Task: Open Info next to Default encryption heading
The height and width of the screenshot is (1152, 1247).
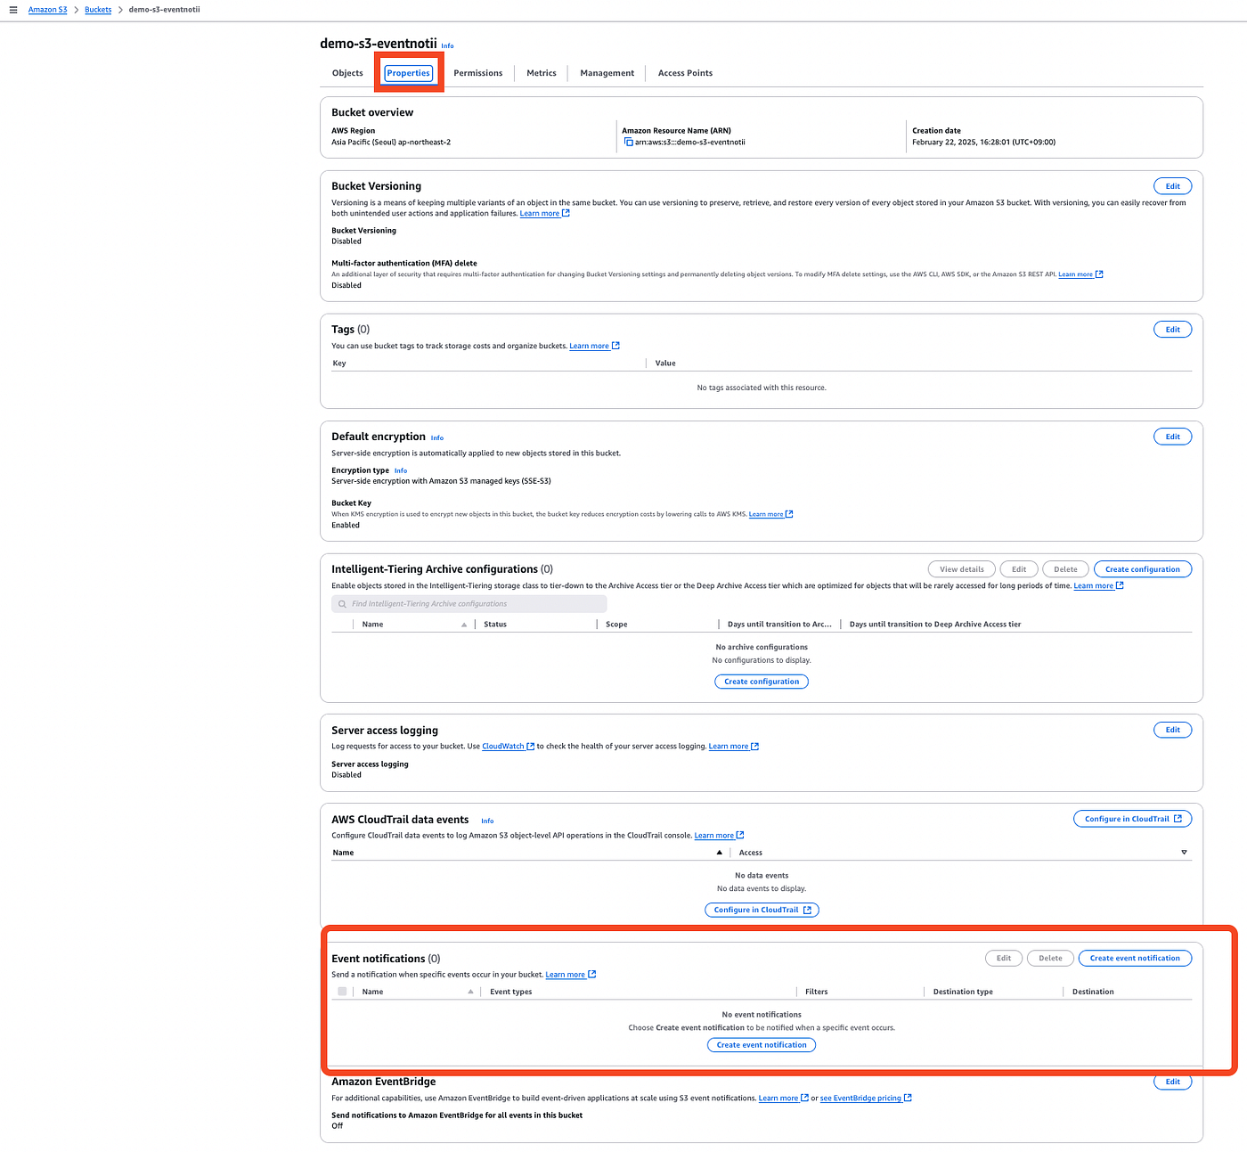Action: tap(437, 437)
